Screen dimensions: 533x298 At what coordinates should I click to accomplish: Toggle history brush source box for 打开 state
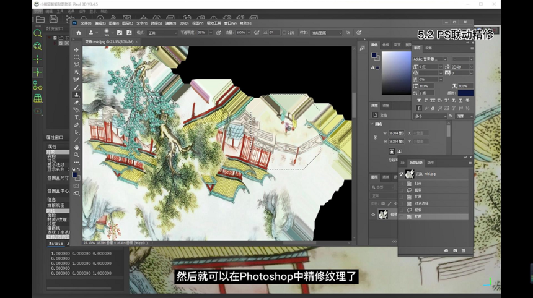[x=402, y=184]
